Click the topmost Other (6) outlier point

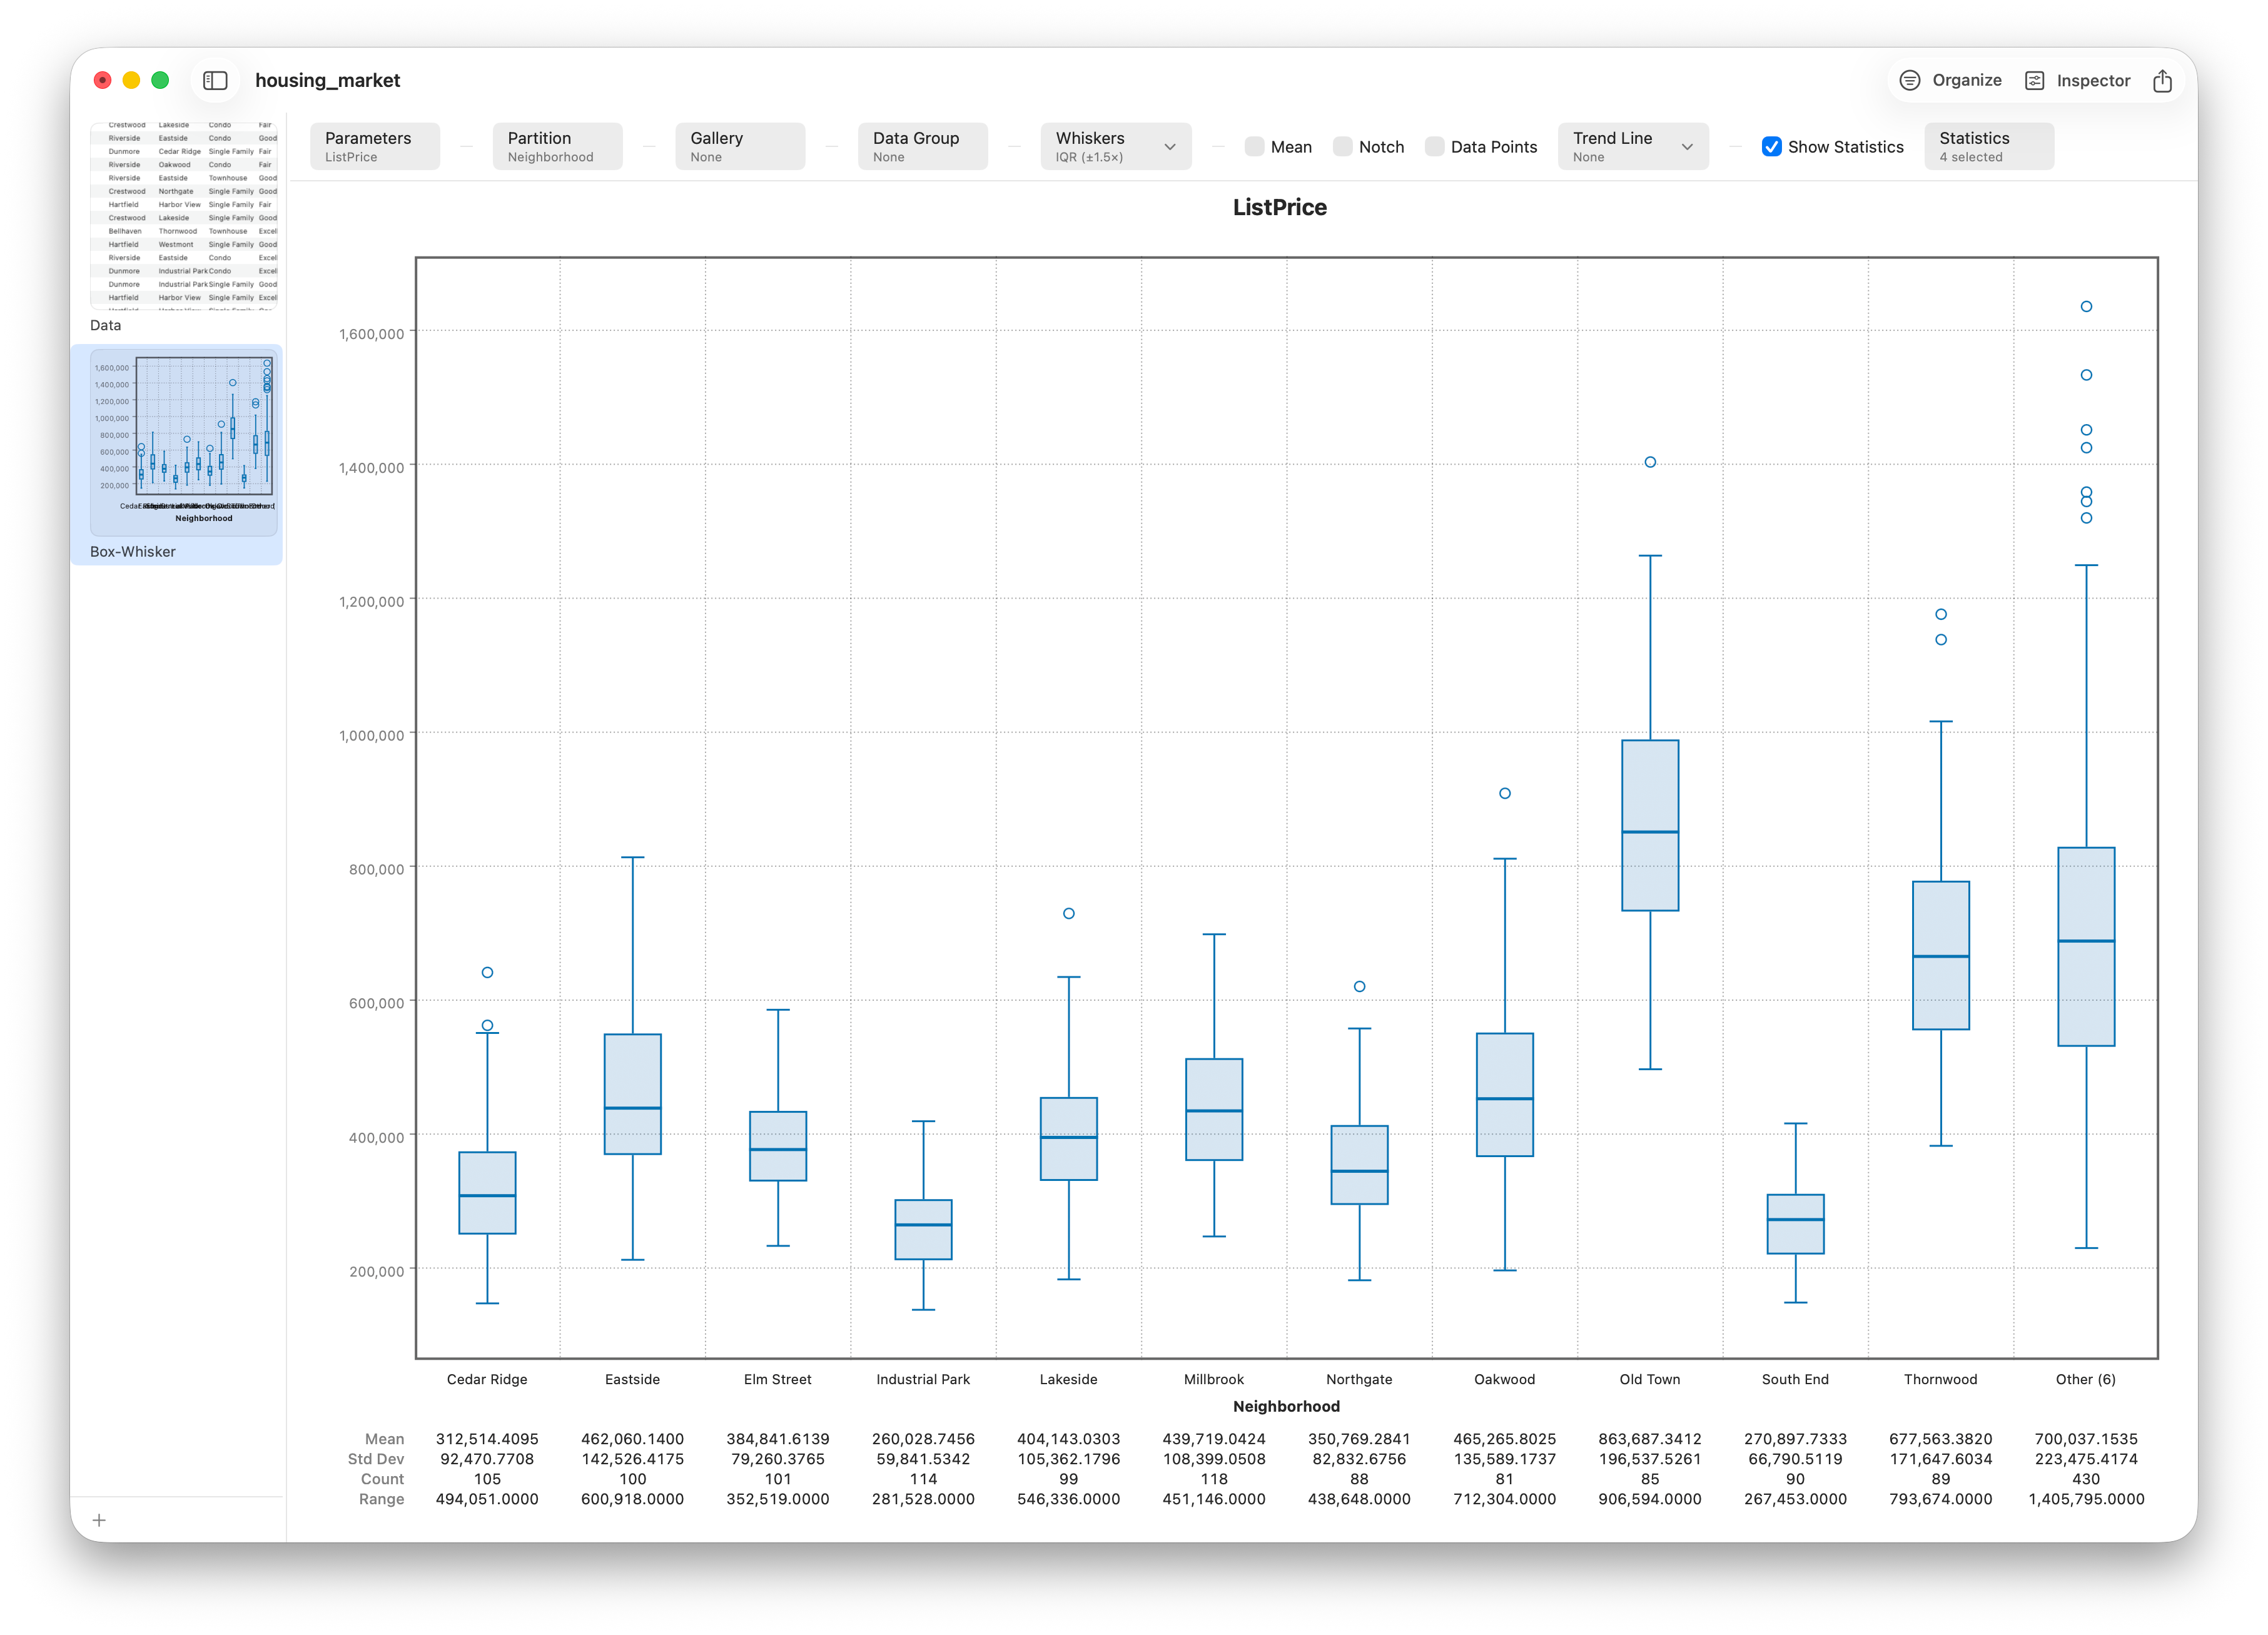(x=2086, y=306)
